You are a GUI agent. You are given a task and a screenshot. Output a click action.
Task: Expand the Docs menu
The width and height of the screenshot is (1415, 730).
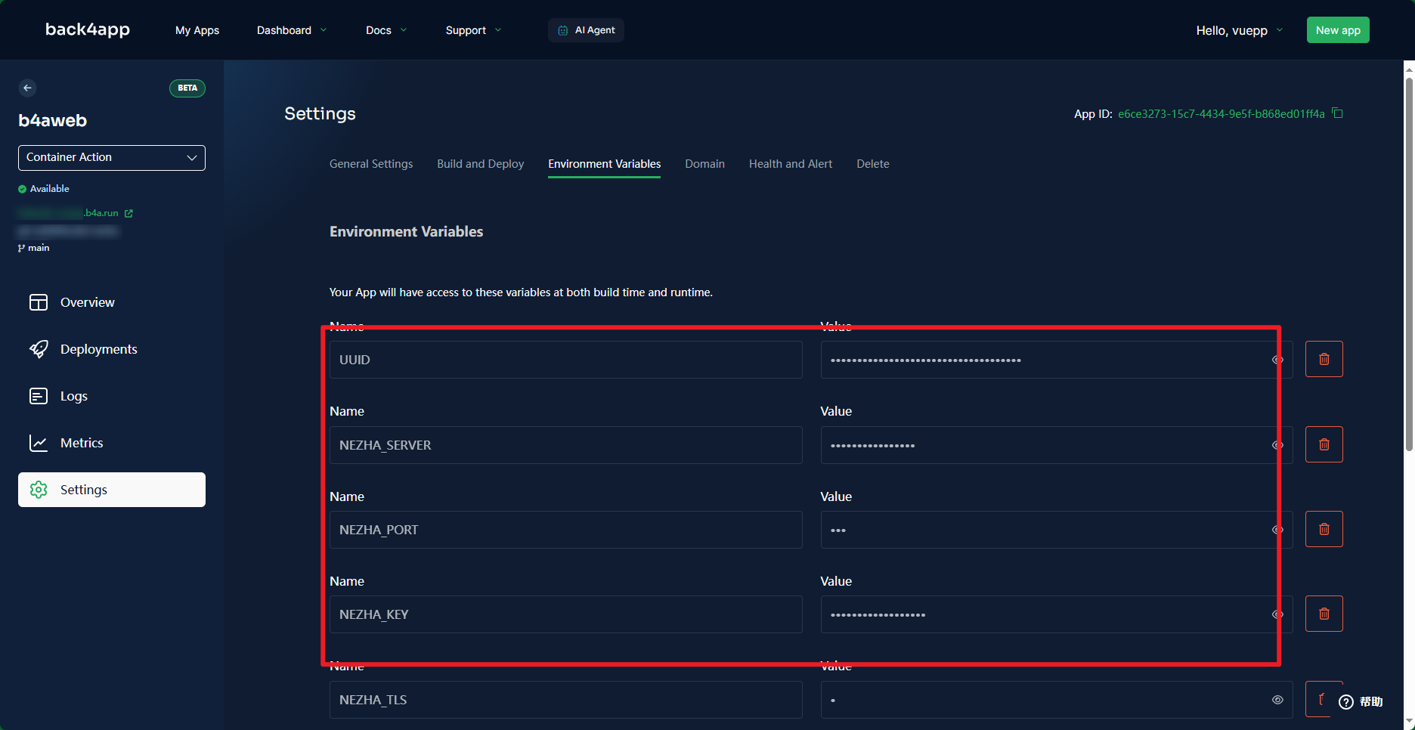click(x=386, y=30)
